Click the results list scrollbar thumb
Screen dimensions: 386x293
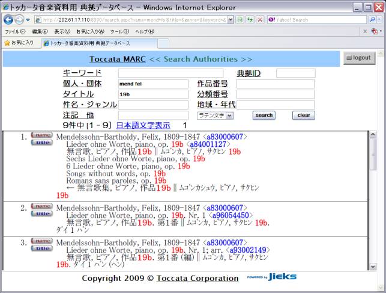click(373, 154)
